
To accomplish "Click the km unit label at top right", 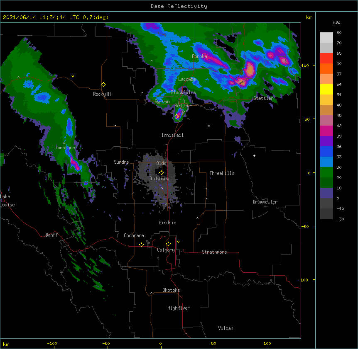I will coord(309,17).
